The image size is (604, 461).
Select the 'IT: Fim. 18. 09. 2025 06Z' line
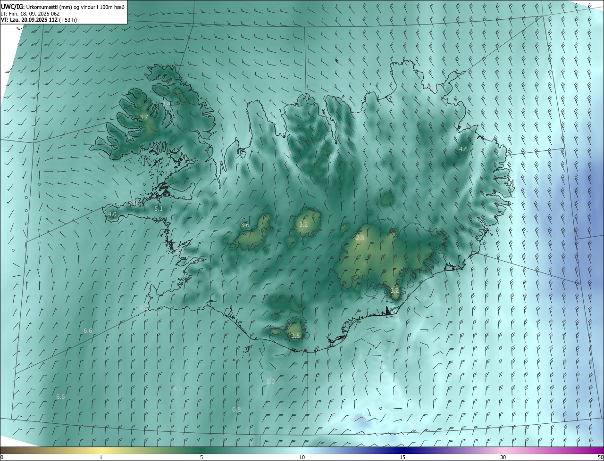coord(30,13)
